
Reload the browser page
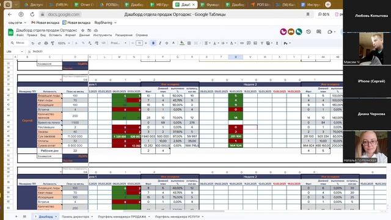click(x=32, y=15)
